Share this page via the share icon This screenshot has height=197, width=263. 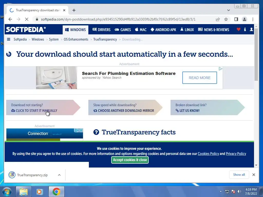tap(218, 19)
